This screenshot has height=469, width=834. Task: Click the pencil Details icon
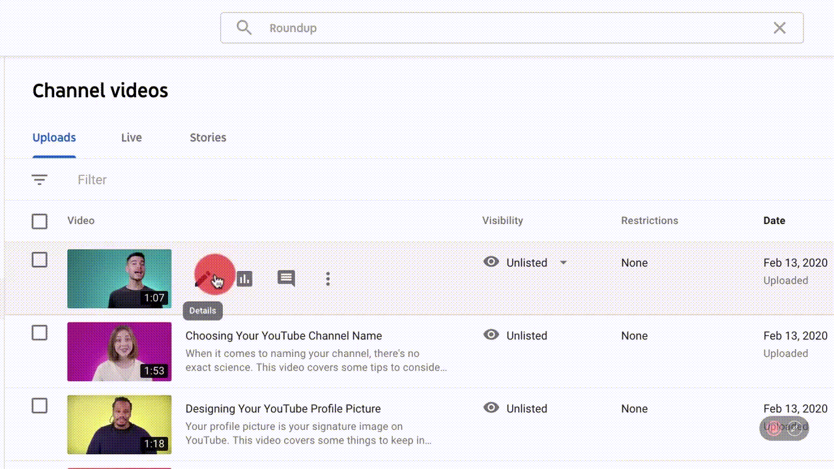click(x=204, y=279)
